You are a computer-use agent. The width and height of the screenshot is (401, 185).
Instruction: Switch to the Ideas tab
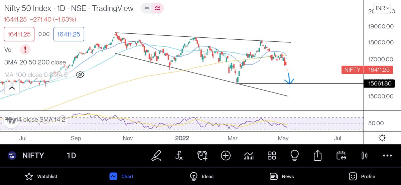(202, 176)
